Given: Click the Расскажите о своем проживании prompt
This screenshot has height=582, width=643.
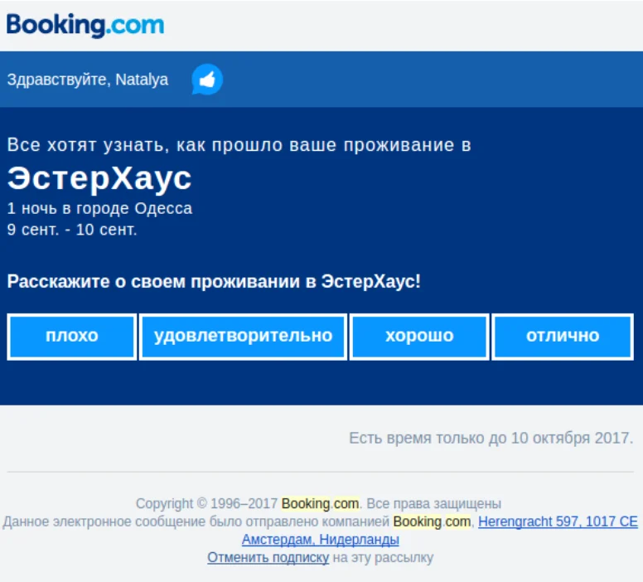Looking at the screenshot, I should click(x=214, y=281).
